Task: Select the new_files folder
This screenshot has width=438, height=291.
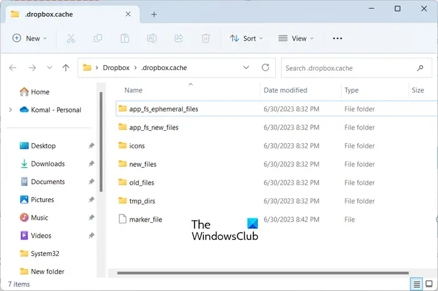Action: click(277, 164)
